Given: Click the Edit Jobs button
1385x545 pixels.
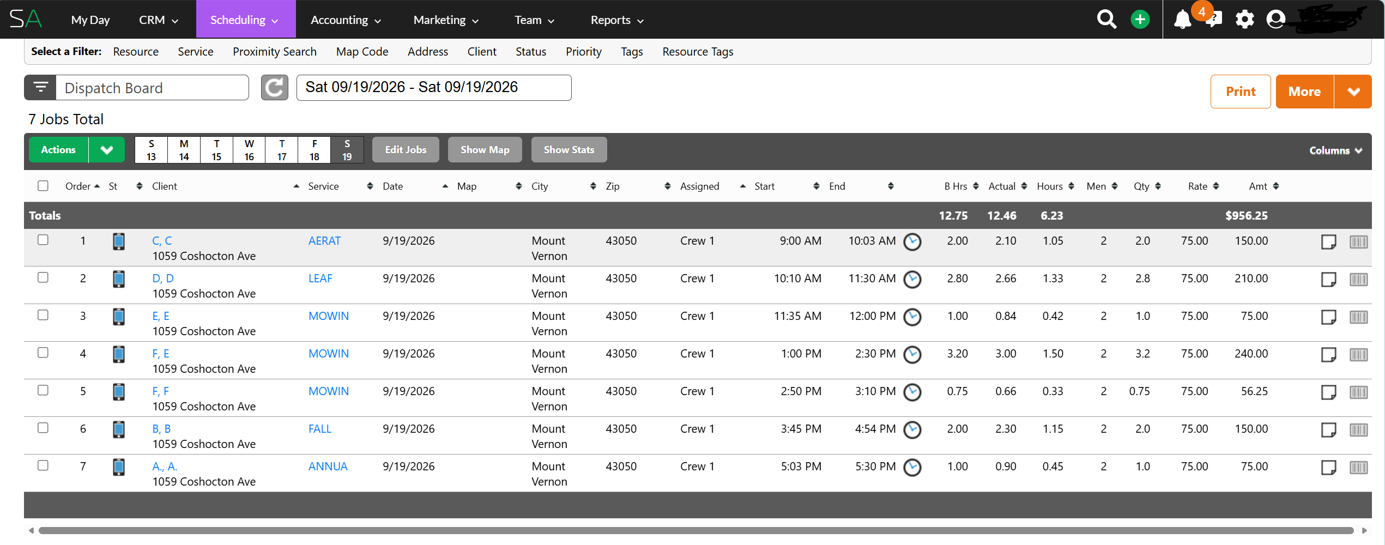Looking at the screenshot, I should [406, 150].
